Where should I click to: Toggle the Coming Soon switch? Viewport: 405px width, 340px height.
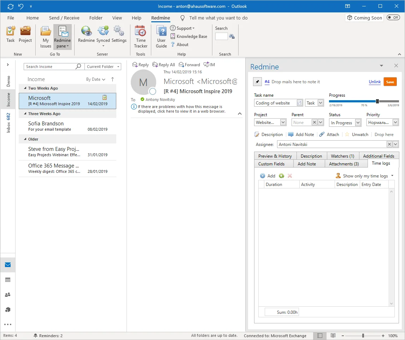point(393,18)
